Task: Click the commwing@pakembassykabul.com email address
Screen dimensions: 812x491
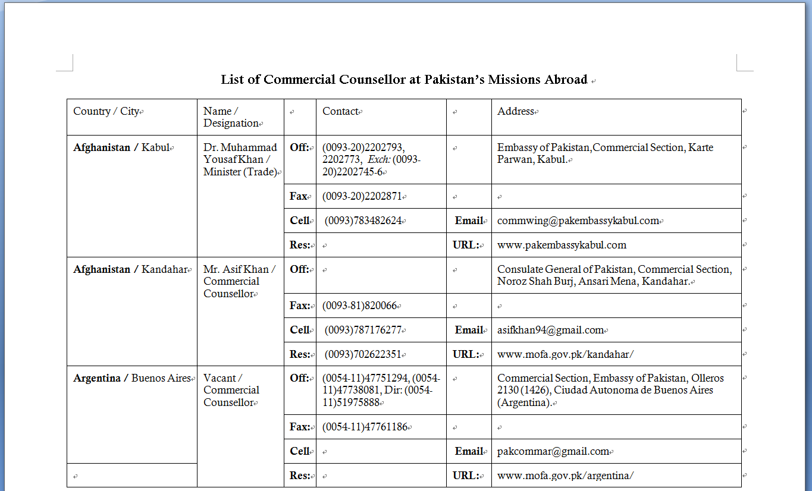Action: [x=578, y=221]
